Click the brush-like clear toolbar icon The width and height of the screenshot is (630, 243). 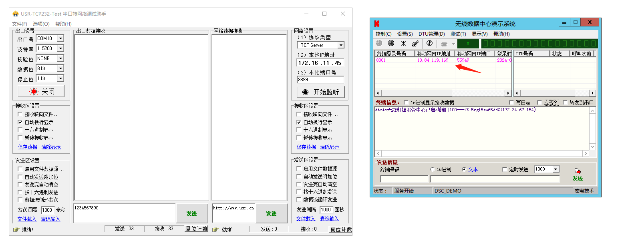(415, 43)
